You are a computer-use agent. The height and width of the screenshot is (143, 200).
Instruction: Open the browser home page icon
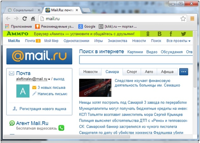pyautogui.click(x=33, y=18)
